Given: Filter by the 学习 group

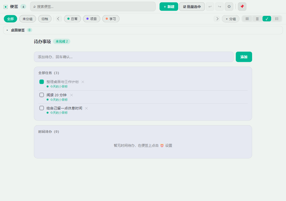Looking at the screenshot, I should point(111,19).
